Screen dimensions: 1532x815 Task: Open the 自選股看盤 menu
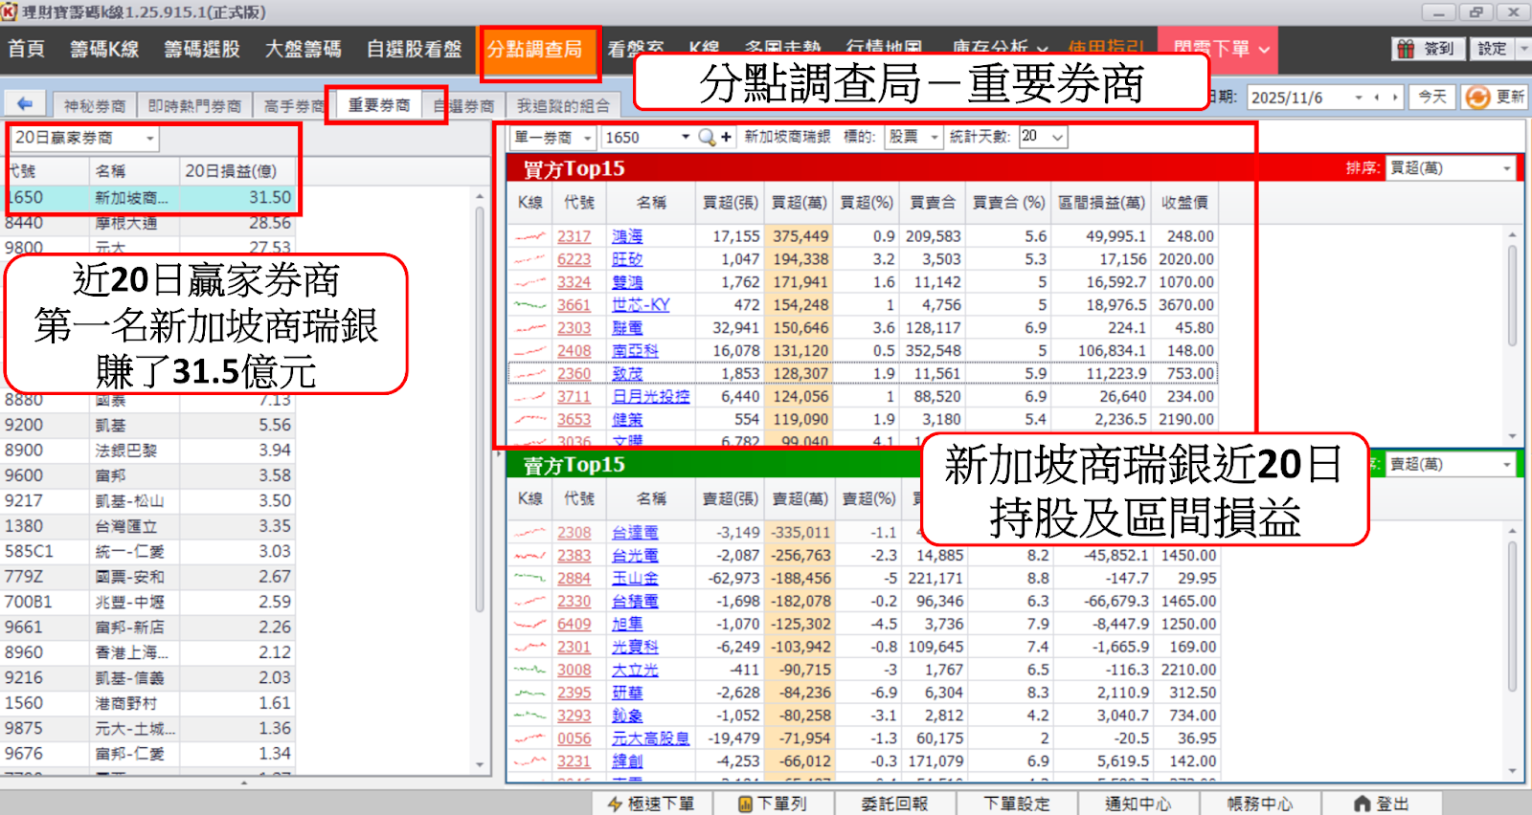tap(414, 49)
